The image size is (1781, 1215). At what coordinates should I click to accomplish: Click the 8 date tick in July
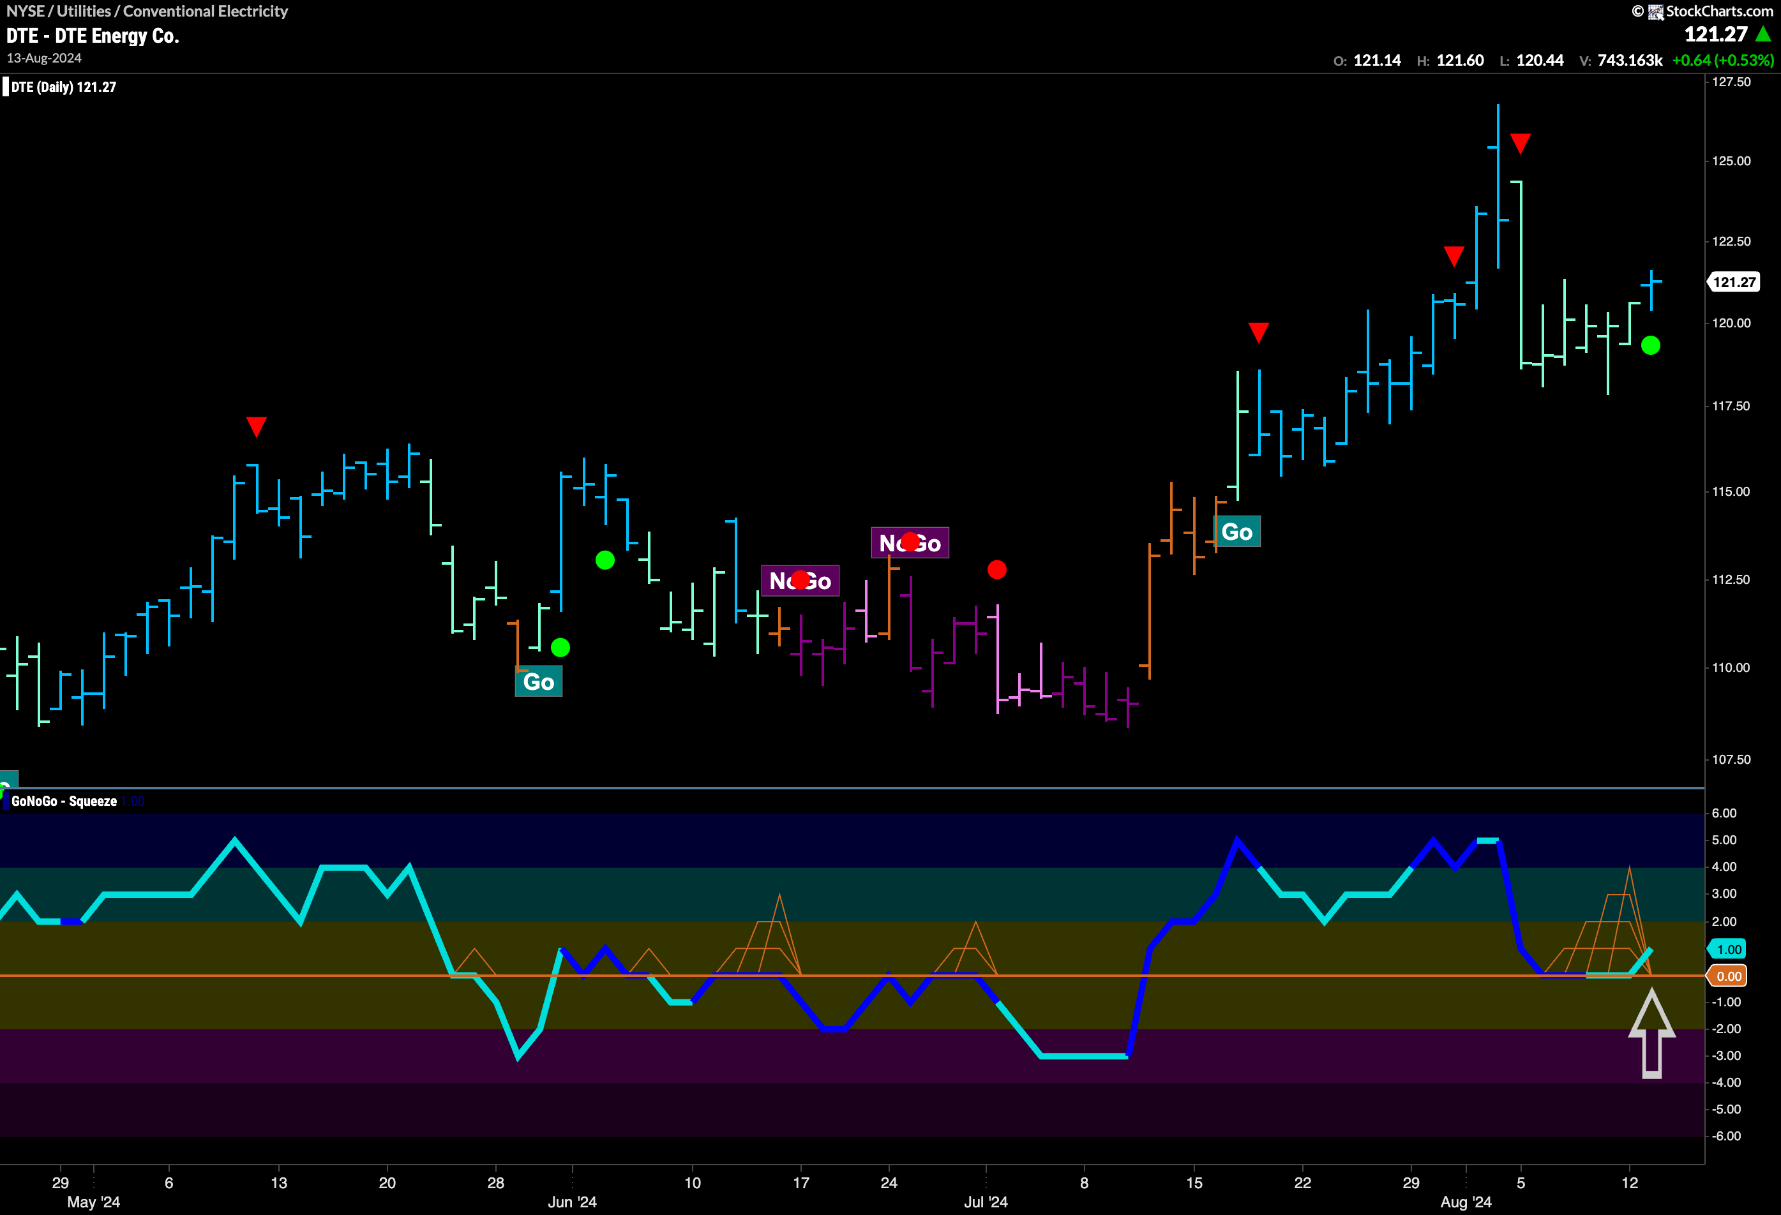1085,1183
